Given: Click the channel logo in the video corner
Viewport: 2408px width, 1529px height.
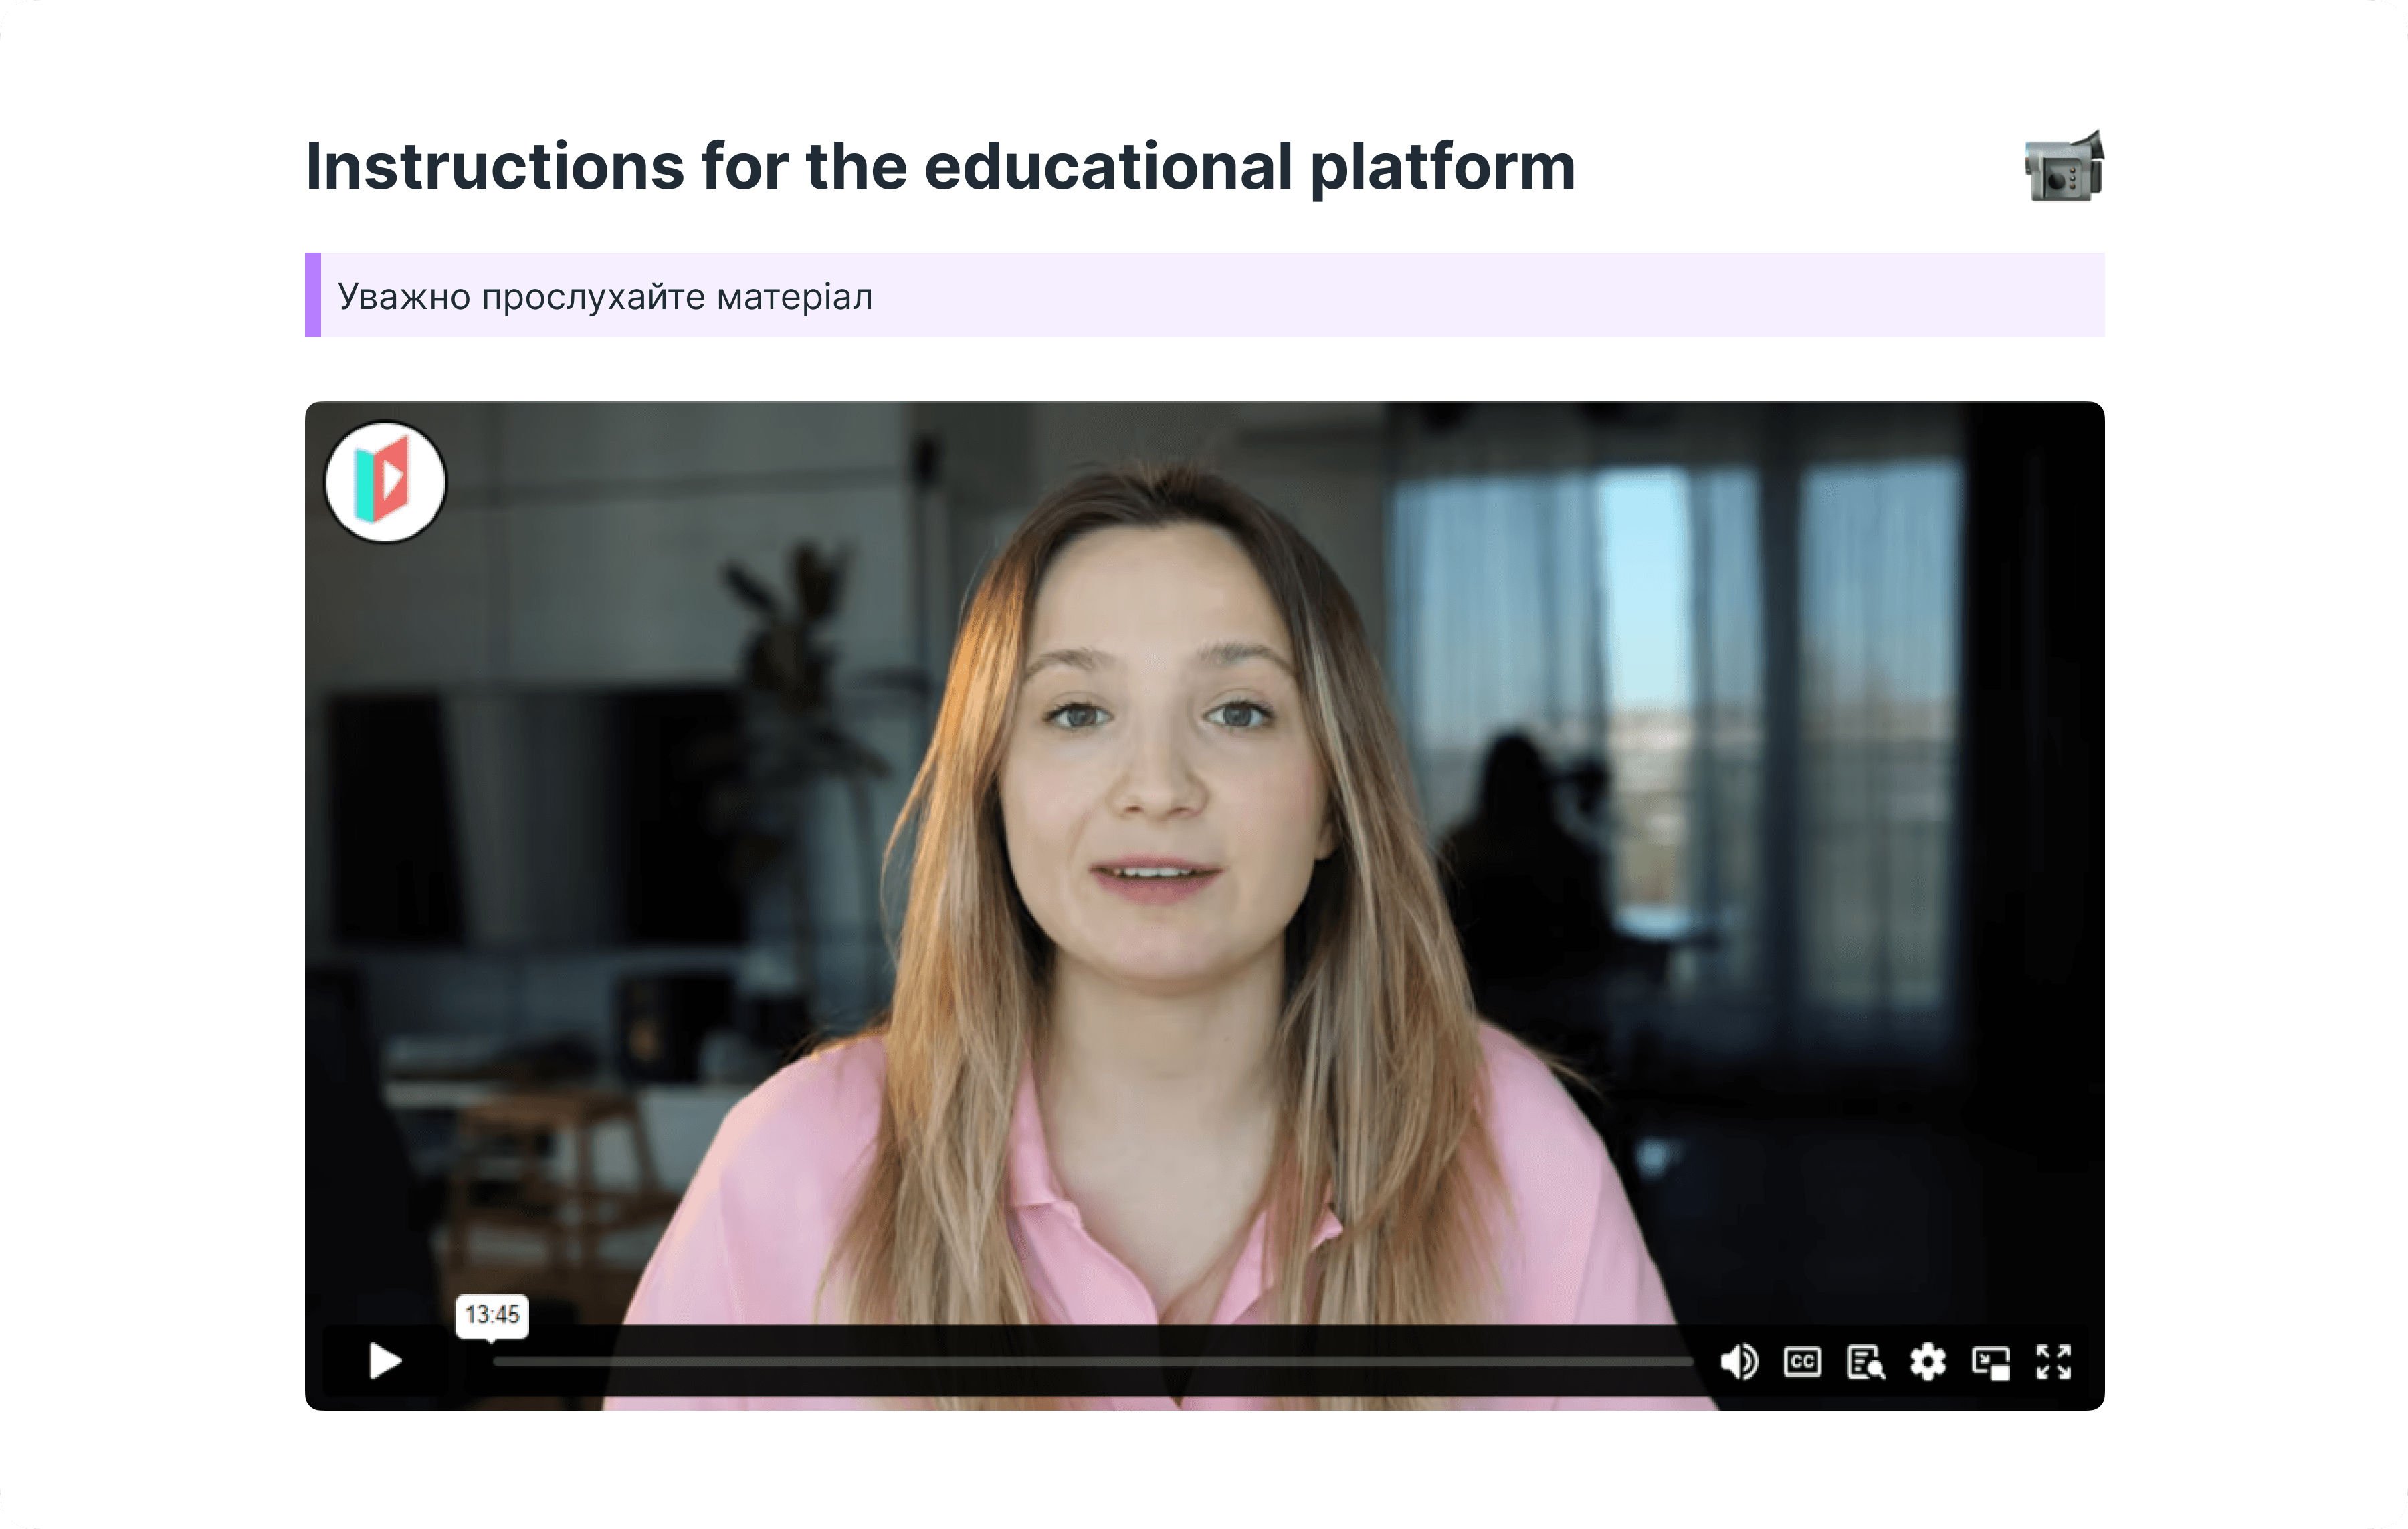Looking at the screenshot, I should click(385, 482).
